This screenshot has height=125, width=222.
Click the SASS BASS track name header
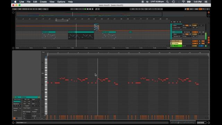(x=178, y=32)
